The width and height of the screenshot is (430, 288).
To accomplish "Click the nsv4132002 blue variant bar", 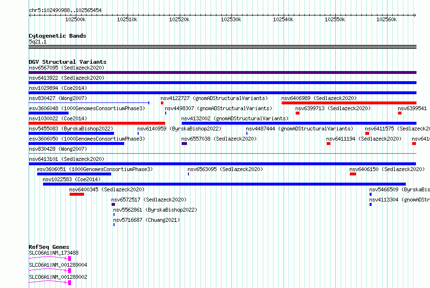I will click(x=299, y=123).
